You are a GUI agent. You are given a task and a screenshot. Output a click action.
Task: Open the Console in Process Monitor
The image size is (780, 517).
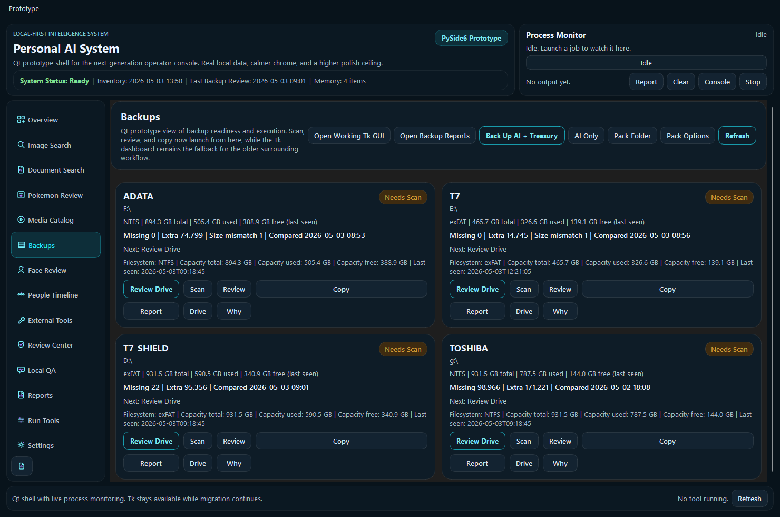[717, 82]
